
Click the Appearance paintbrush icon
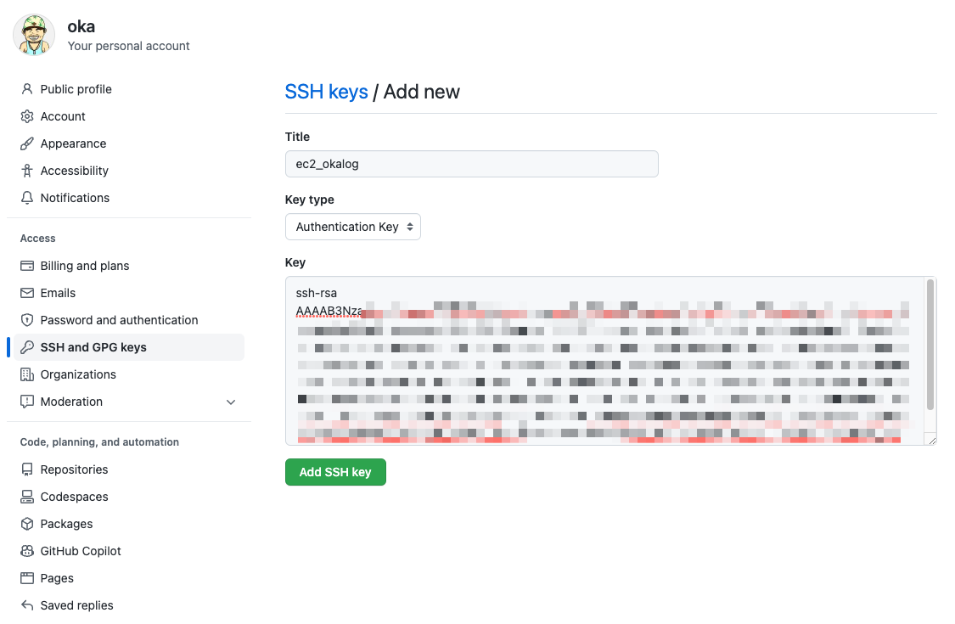pos(27,143)
